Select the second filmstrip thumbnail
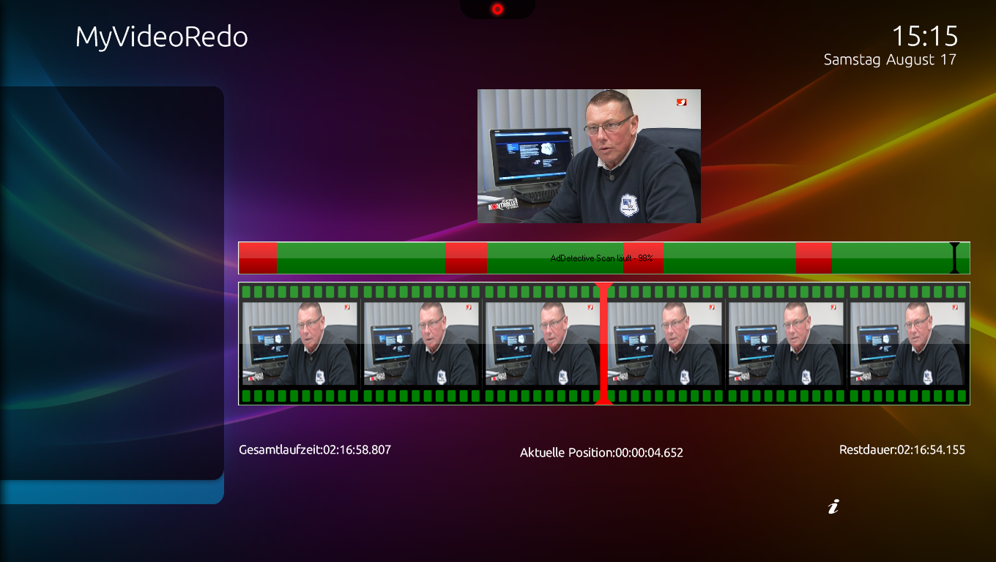 pos(422,343)
